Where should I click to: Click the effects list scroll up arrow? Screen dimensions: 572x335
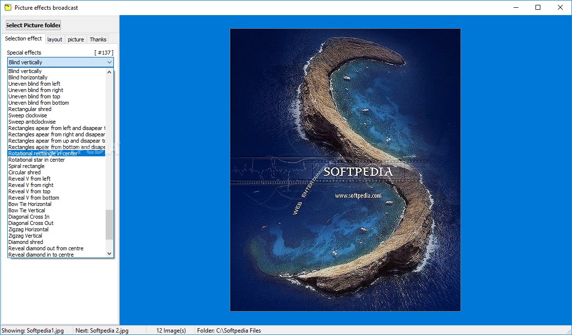coord(109,72)
